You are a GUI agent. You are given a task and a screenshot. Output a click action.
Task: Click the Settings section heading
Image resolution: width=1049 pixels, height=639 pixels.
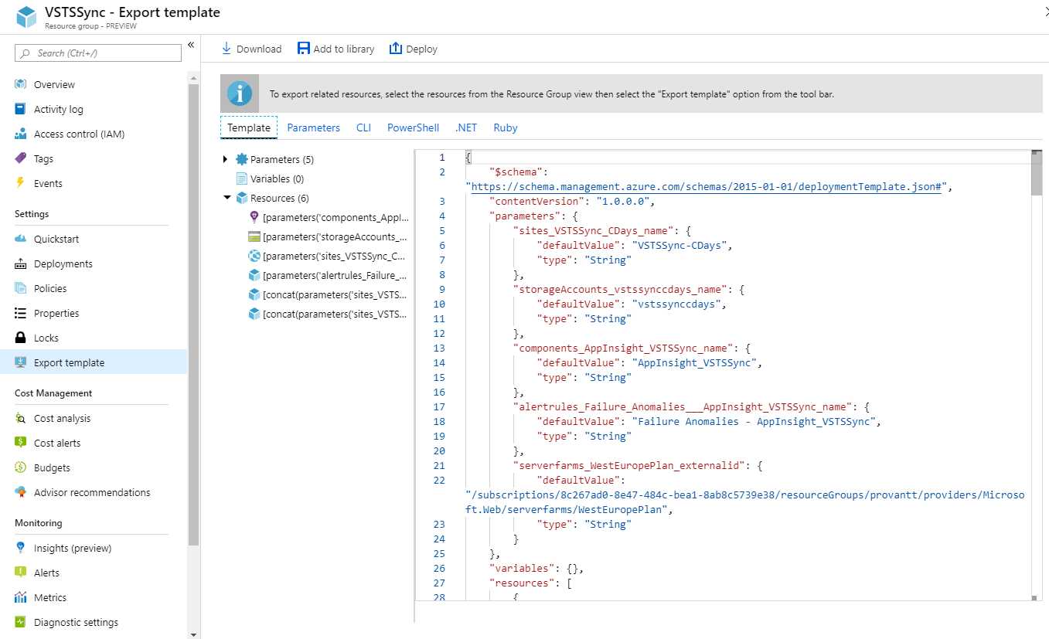click(x=32, y=214)
